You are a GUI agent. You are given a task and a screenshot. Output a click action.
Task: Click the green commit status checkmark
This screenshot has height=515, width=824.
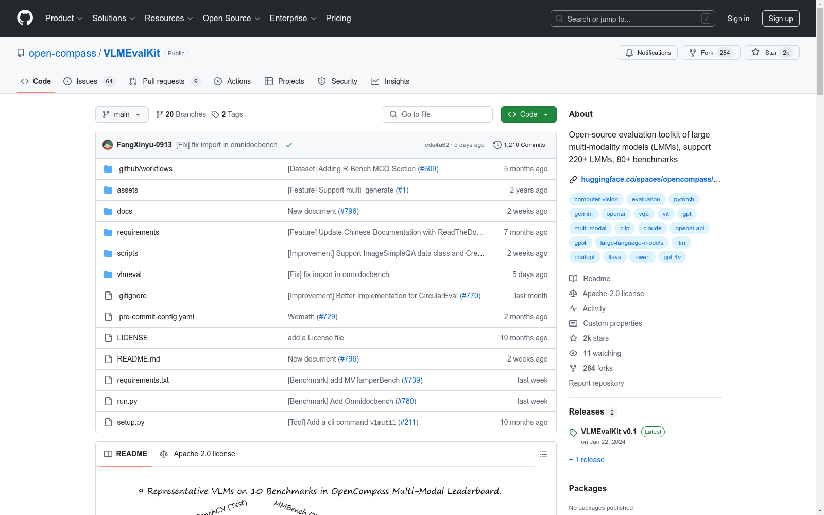click(289, 145)
